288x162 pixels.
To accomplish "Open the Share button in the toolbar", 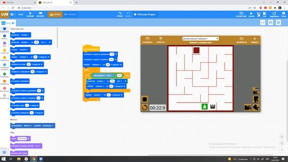I will pos(274,14).
